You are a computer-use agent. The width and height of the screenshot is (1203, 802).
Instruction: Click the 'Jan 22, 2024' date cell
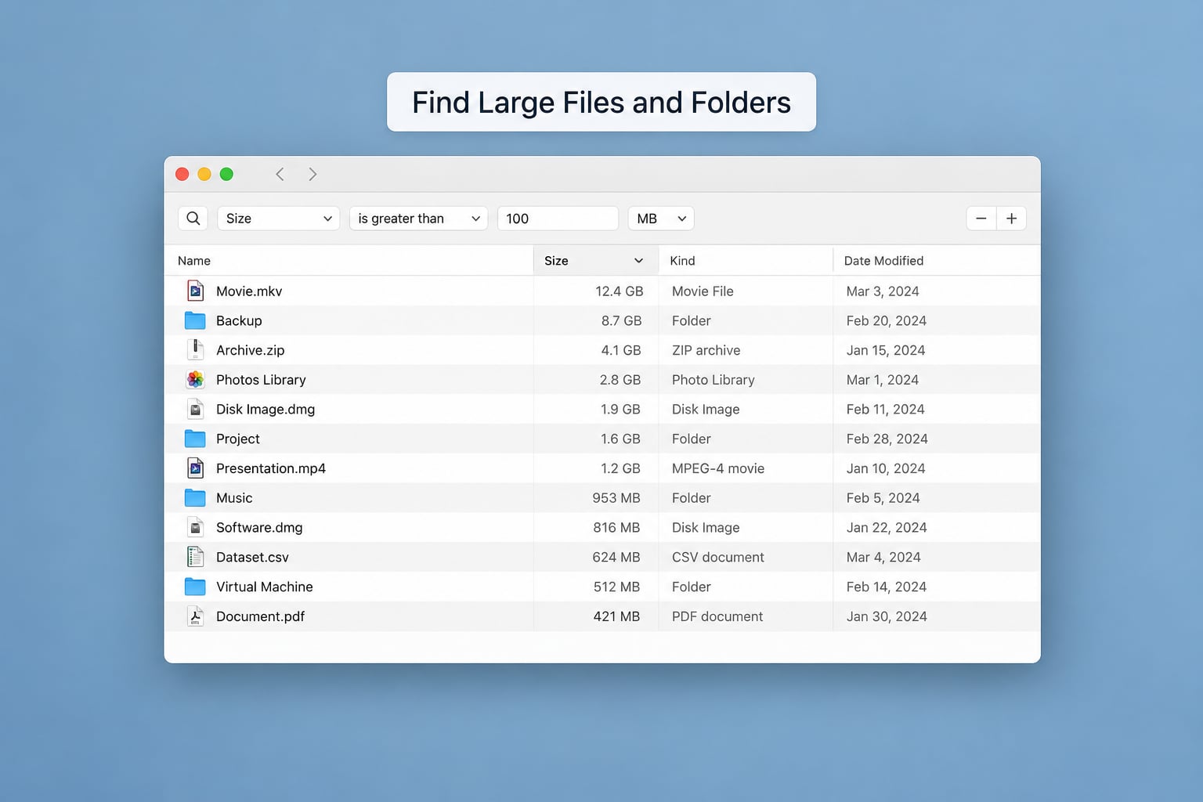tap(887, 528)
